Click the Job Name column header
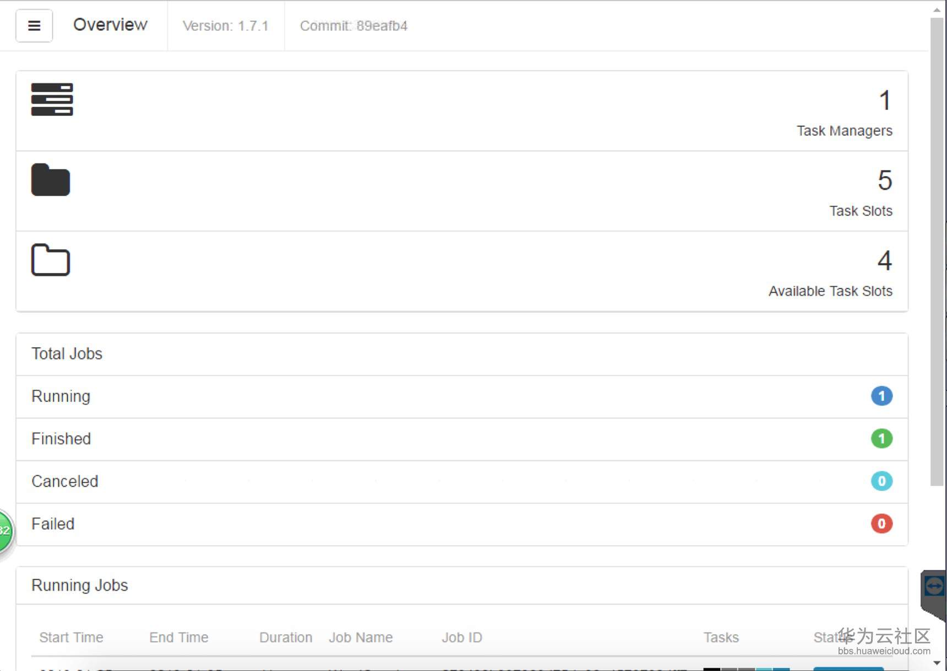This screenshot has height=671, width=947. pyautogui.click(x=361, y=637)
